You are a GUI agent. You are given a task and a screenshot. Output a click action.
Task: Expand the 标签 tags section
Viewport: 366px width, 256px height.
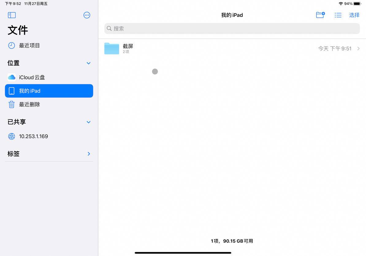click(x=89, y=153)
